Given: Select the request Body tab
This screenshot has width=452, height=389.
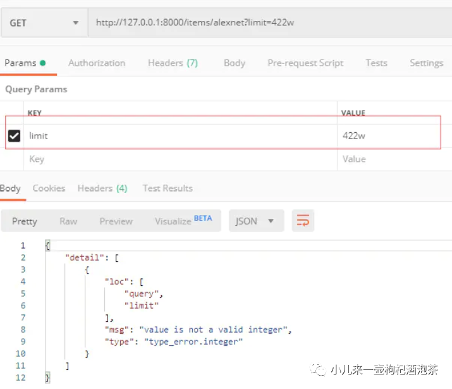Looking at the screenshot, I should tap(234, 63).
